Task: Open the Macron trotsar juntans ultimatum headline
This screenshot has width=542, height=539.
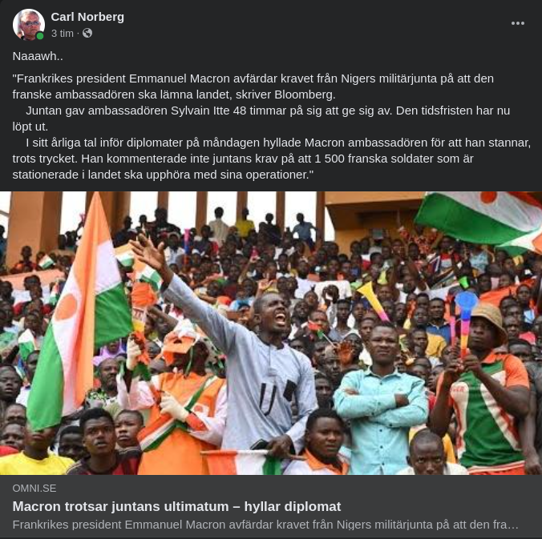Action: point(176,506)
